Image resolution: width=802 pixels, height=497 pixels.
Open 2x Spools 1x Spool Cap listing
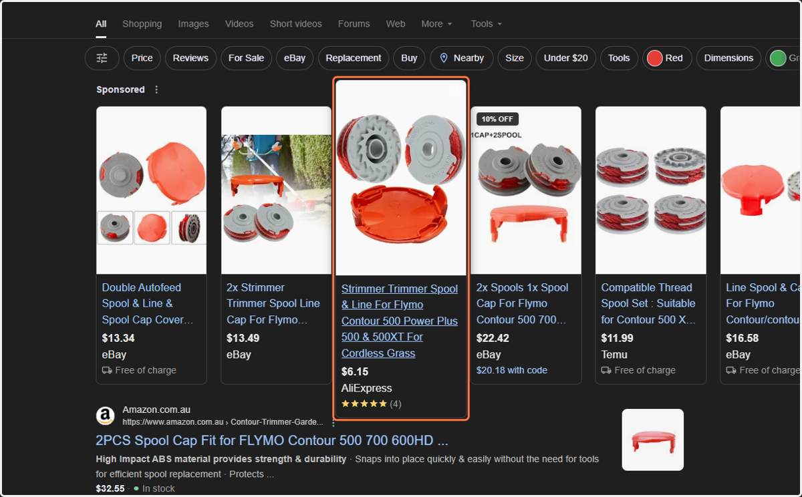pos(523,303)
